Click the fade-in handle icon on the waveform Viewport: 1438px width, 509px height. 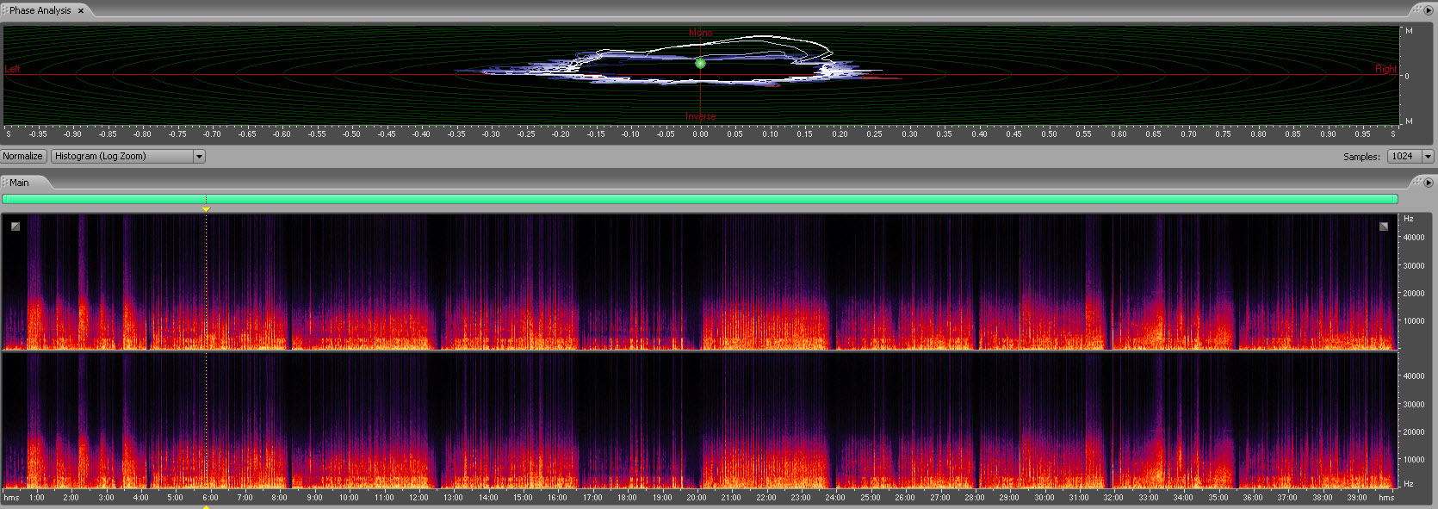[15, 227]
